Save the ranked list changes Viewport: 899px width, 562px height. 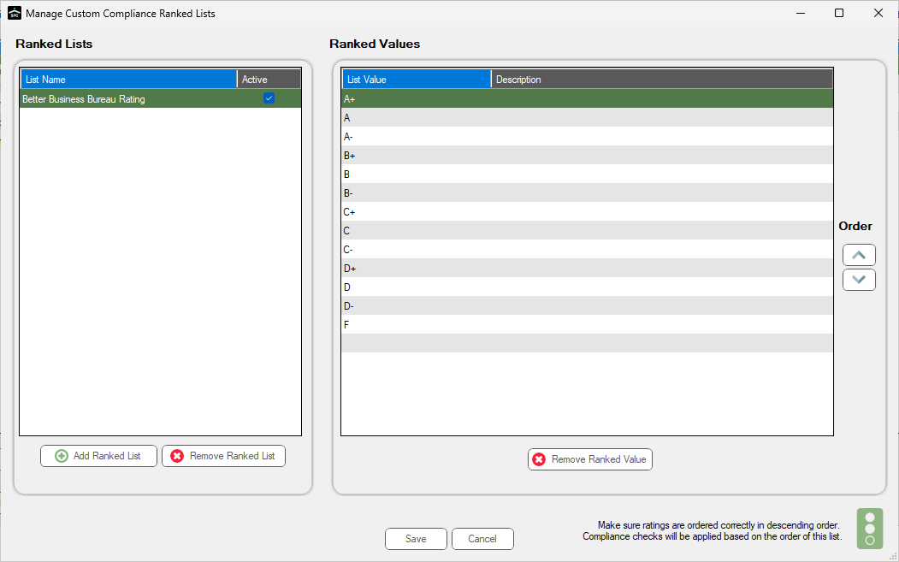(x=416, y=539)
